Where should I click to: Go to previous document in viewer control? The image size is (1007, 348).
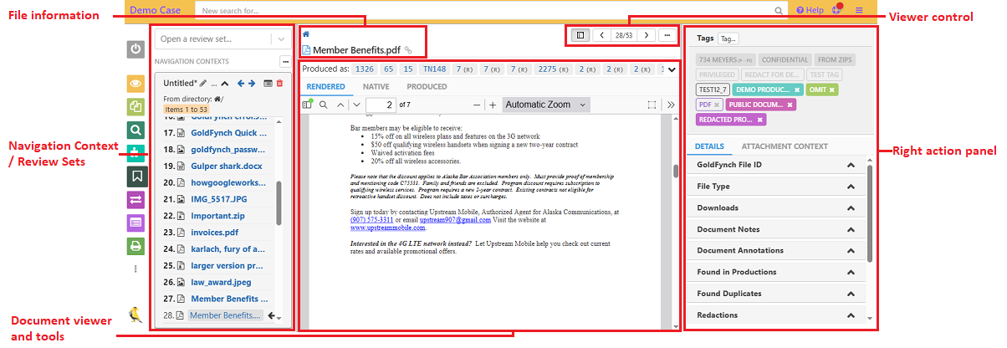(x=602, y=36)
